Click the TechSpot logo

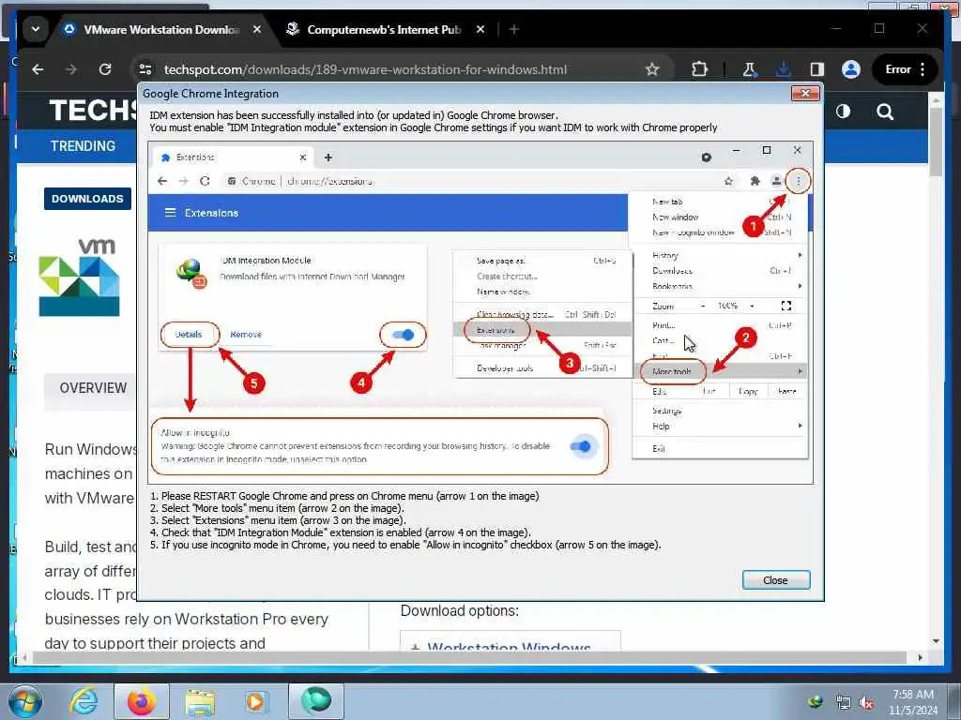click(94, 111)
